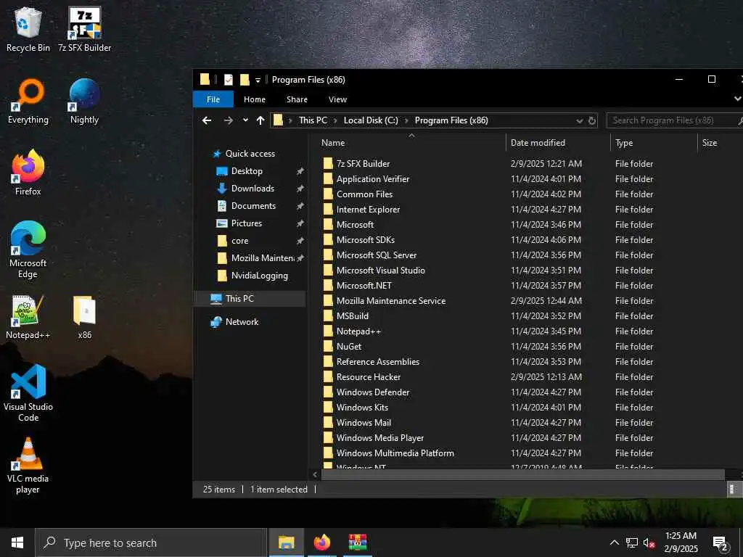743x557 pixels.
Task: Open the recent locations dropdown arrow
Action: click(x=245, y=120)
